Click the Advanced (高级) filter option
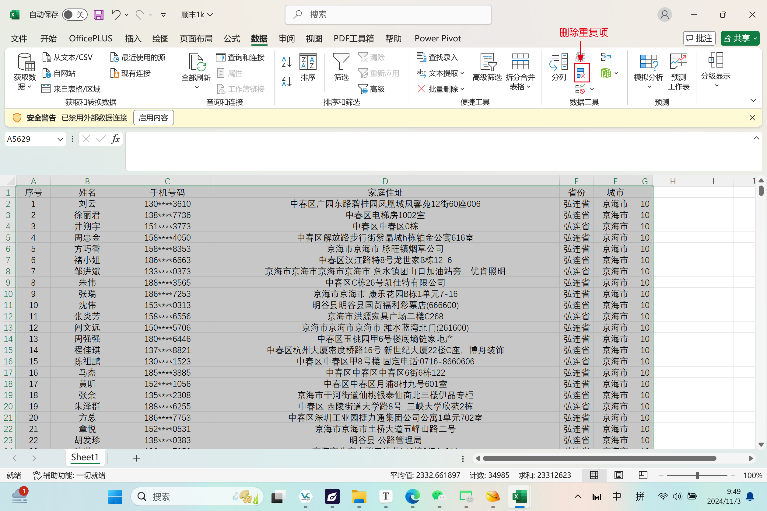The width and height of the screenshot is (767, 511). pos(371,89)
